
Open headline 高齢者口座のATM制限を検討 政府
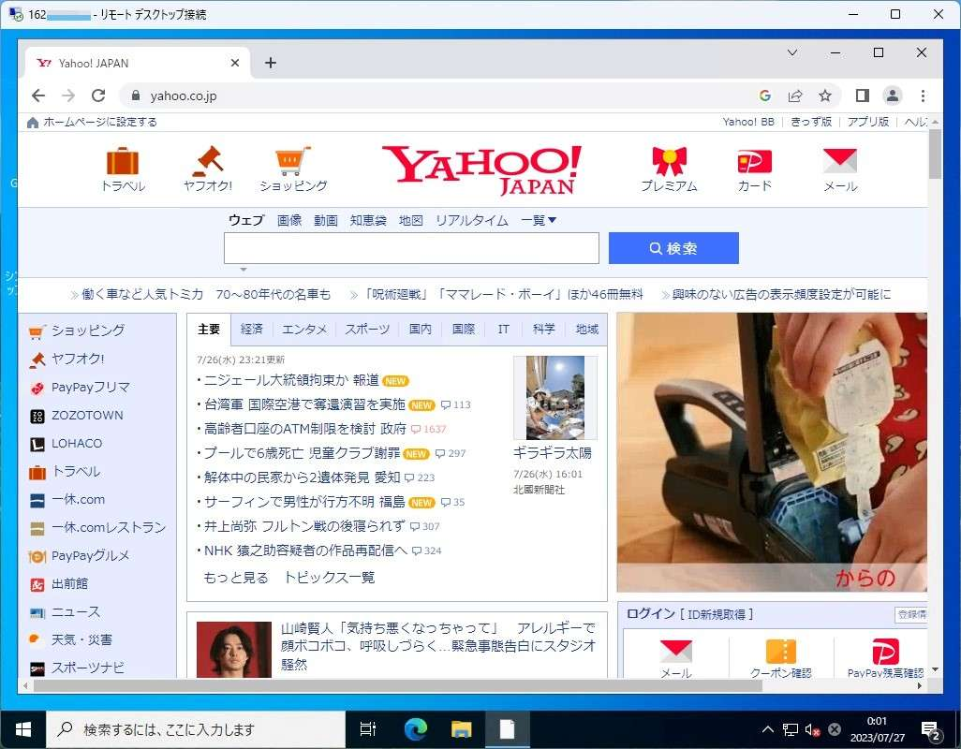pyautogui.click(x=304, y=429)
